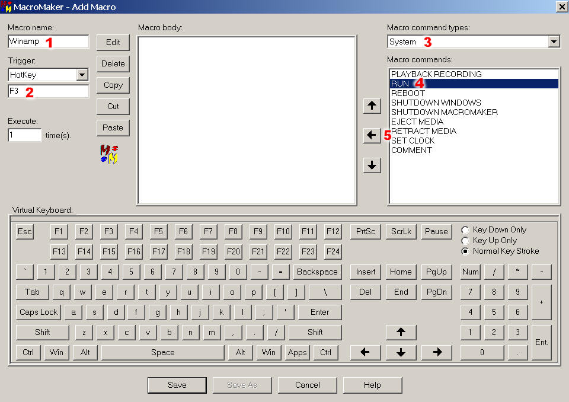Select the Key Up Only option

pyautogui.click(x=465, y=241)
